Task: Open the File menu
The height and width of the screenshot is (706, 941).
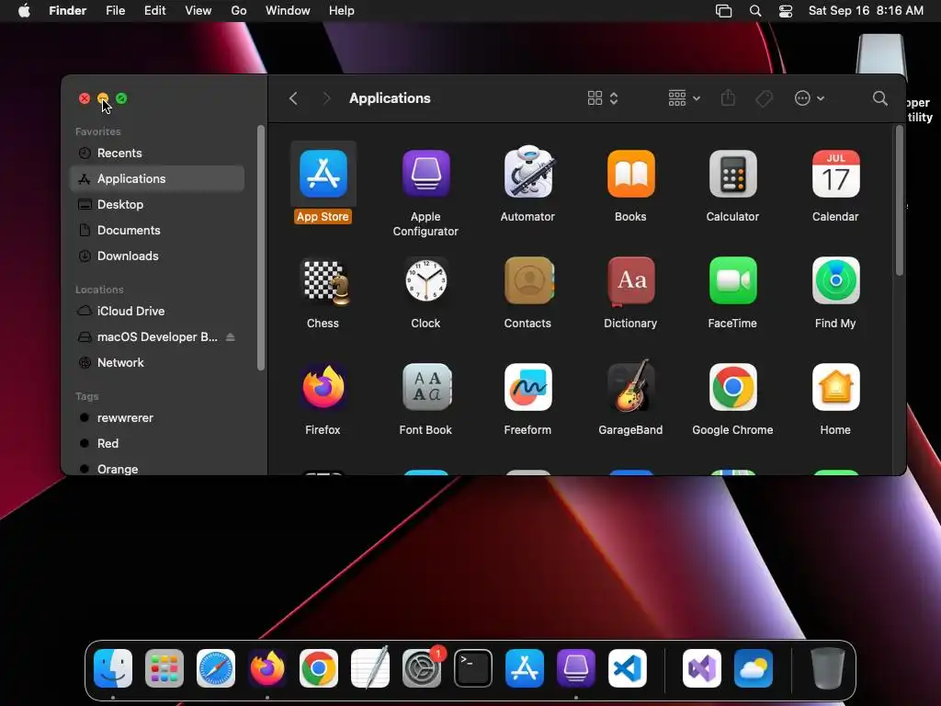Action: pos(115,11)
